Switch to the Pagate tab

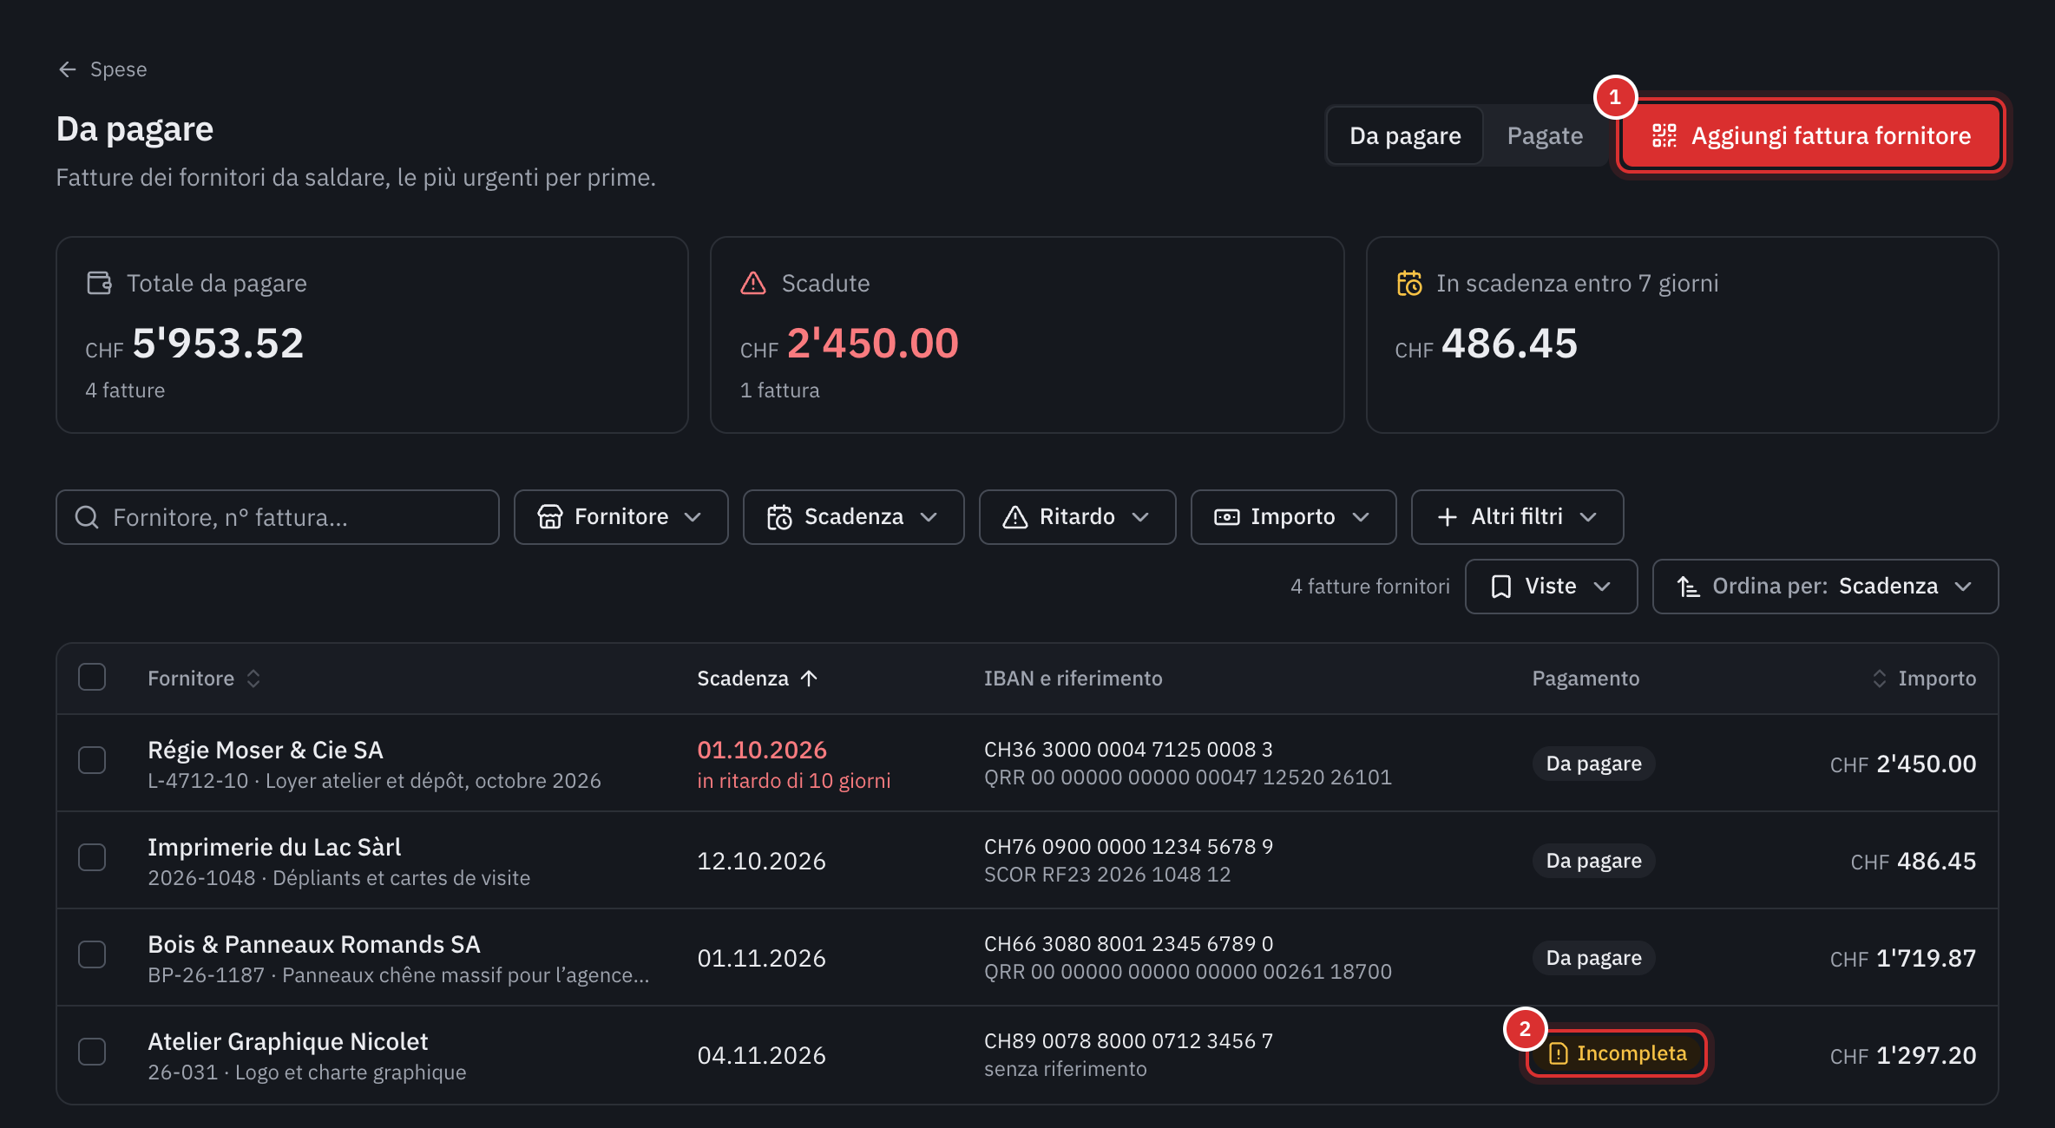1545,136
